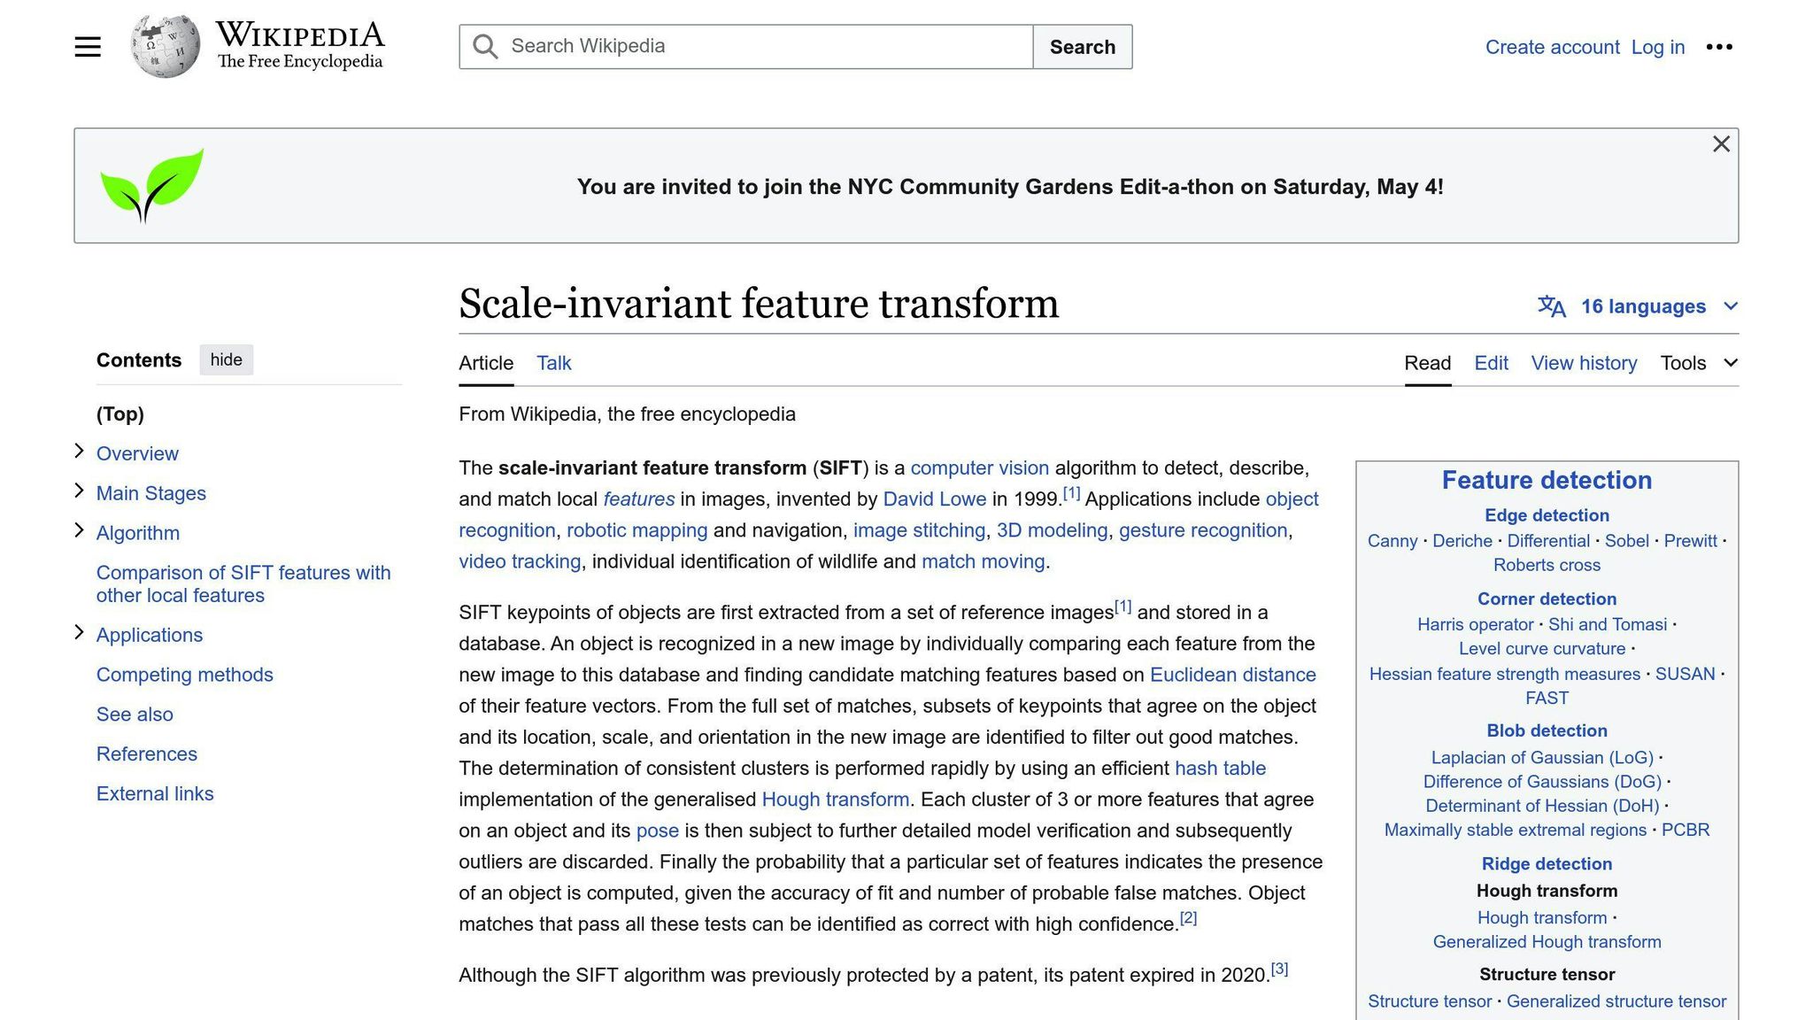Switch to the Talk tab

(x=553, y=363)
